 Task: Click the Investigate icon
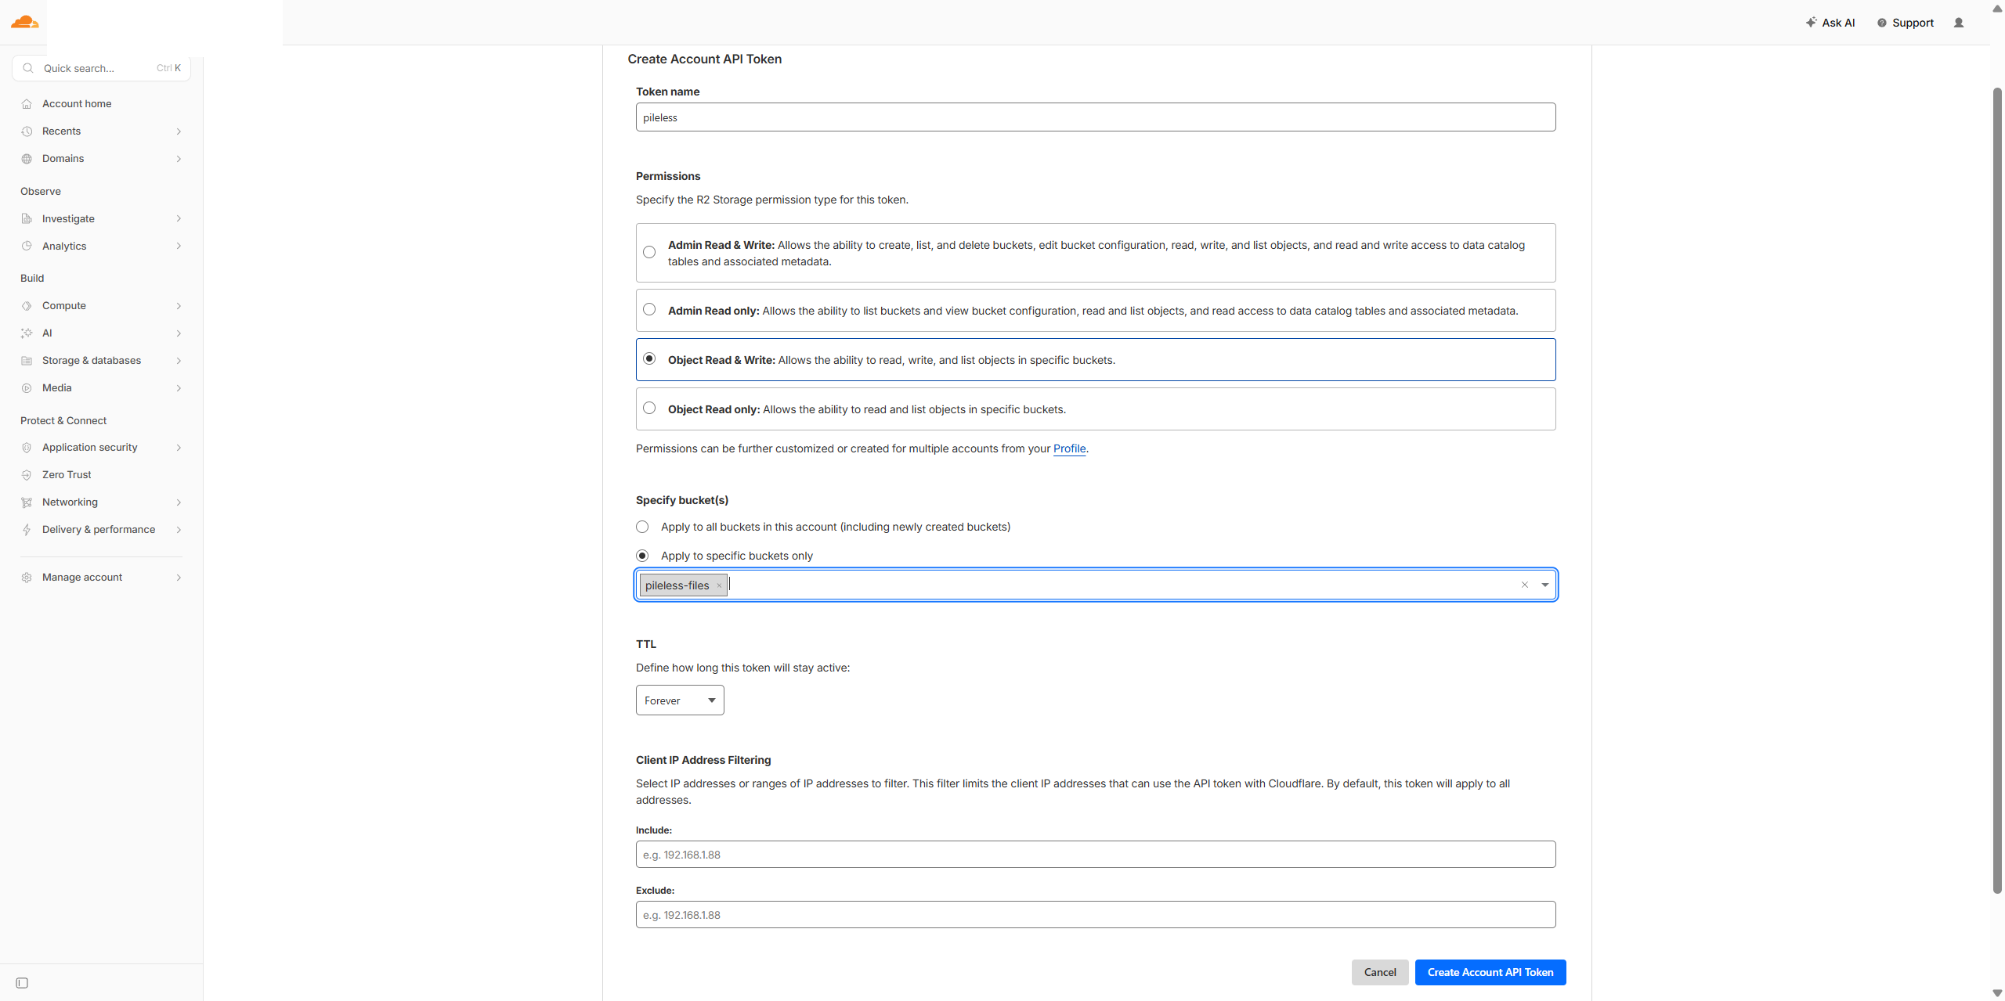coord(27,219)
